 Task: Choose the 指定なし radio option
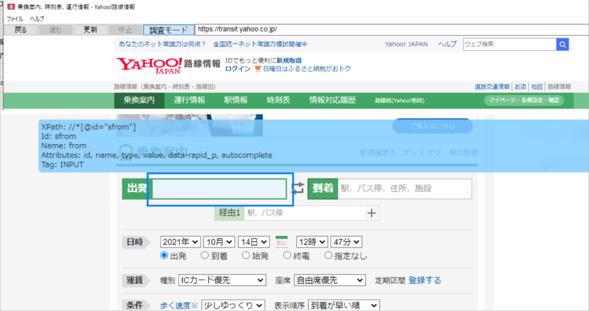pyautogui.click(x=328, y=256)
